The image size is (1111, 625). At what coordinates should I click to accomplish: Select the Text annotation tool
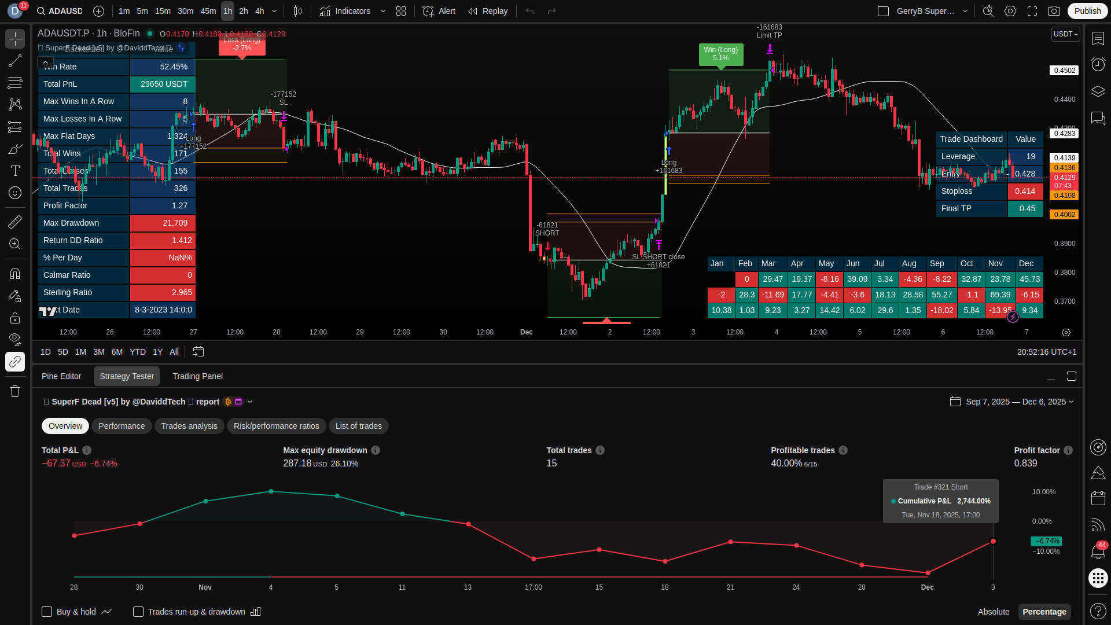pos(15,171)
